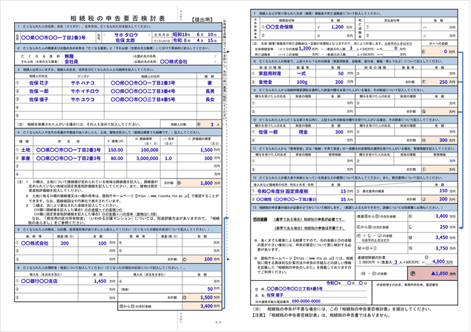Select the asset type 家庭用財産
Viewport: 471px width, 332px height.
pos(270,73)
